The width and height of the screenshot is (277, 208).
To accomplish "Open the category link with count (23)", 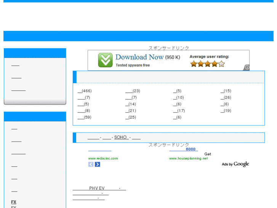I will click(133, 91).
